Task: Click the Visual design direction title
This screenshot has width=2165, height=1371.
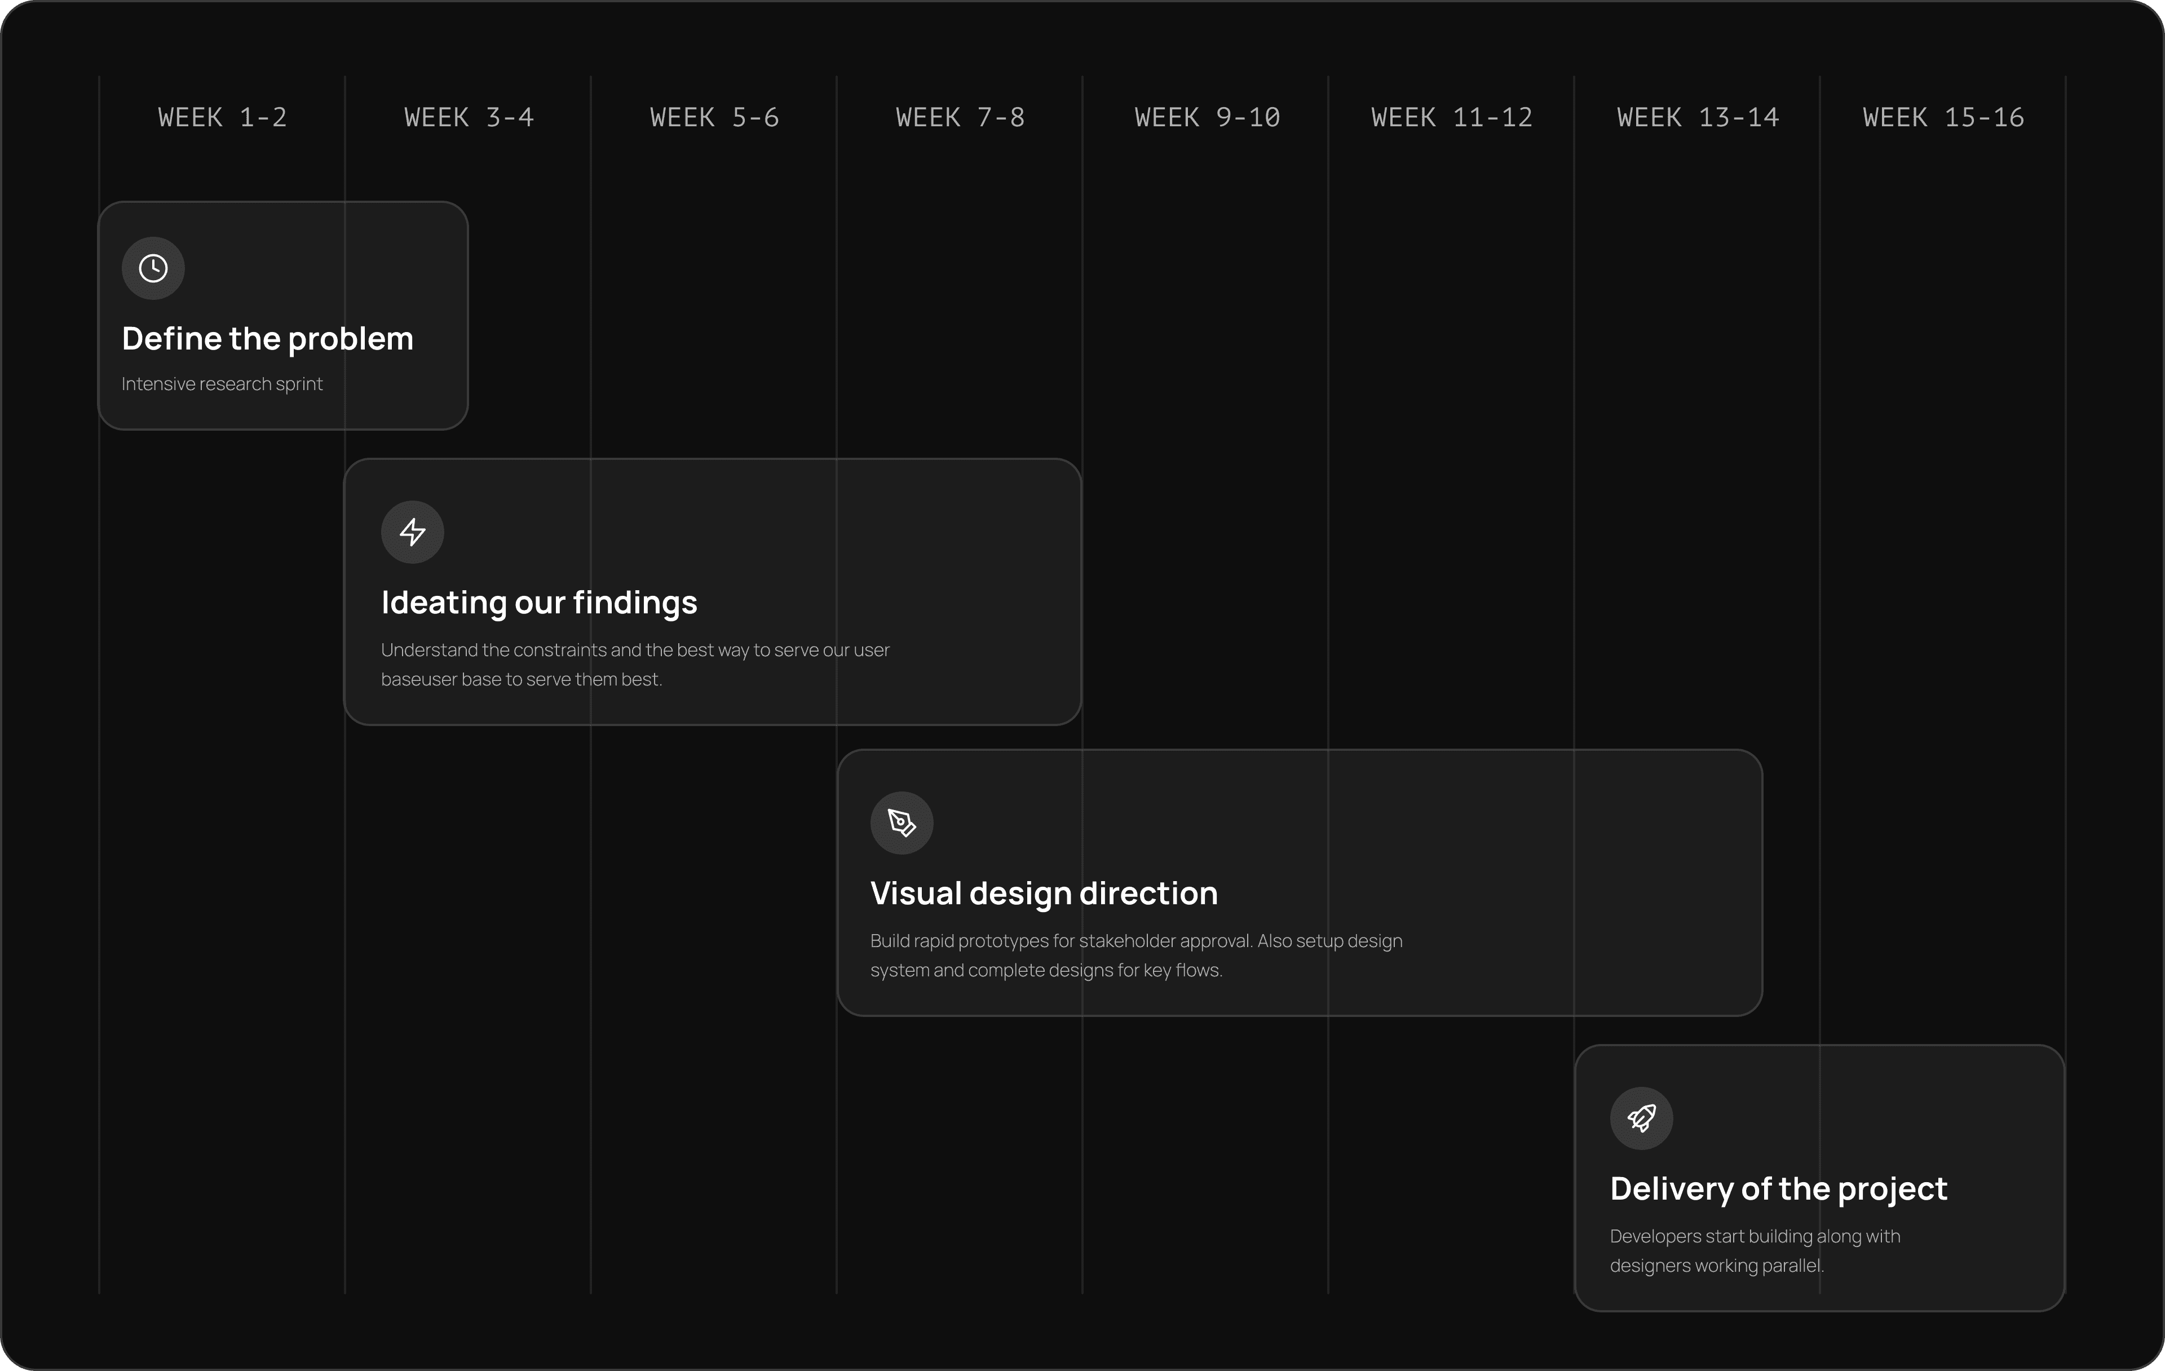Action: [1044, 894]
